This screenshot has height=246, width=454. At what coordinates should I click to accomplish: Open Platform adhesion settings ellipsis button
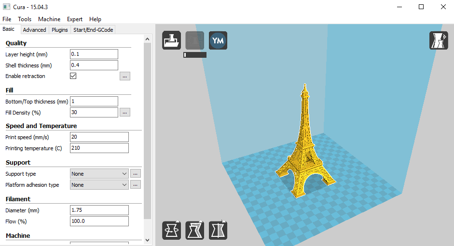coord(135,184)
